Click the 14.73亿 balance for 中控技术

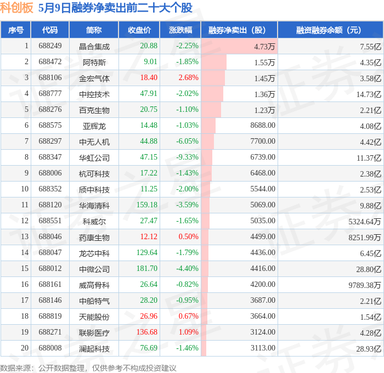pos(369,94)
